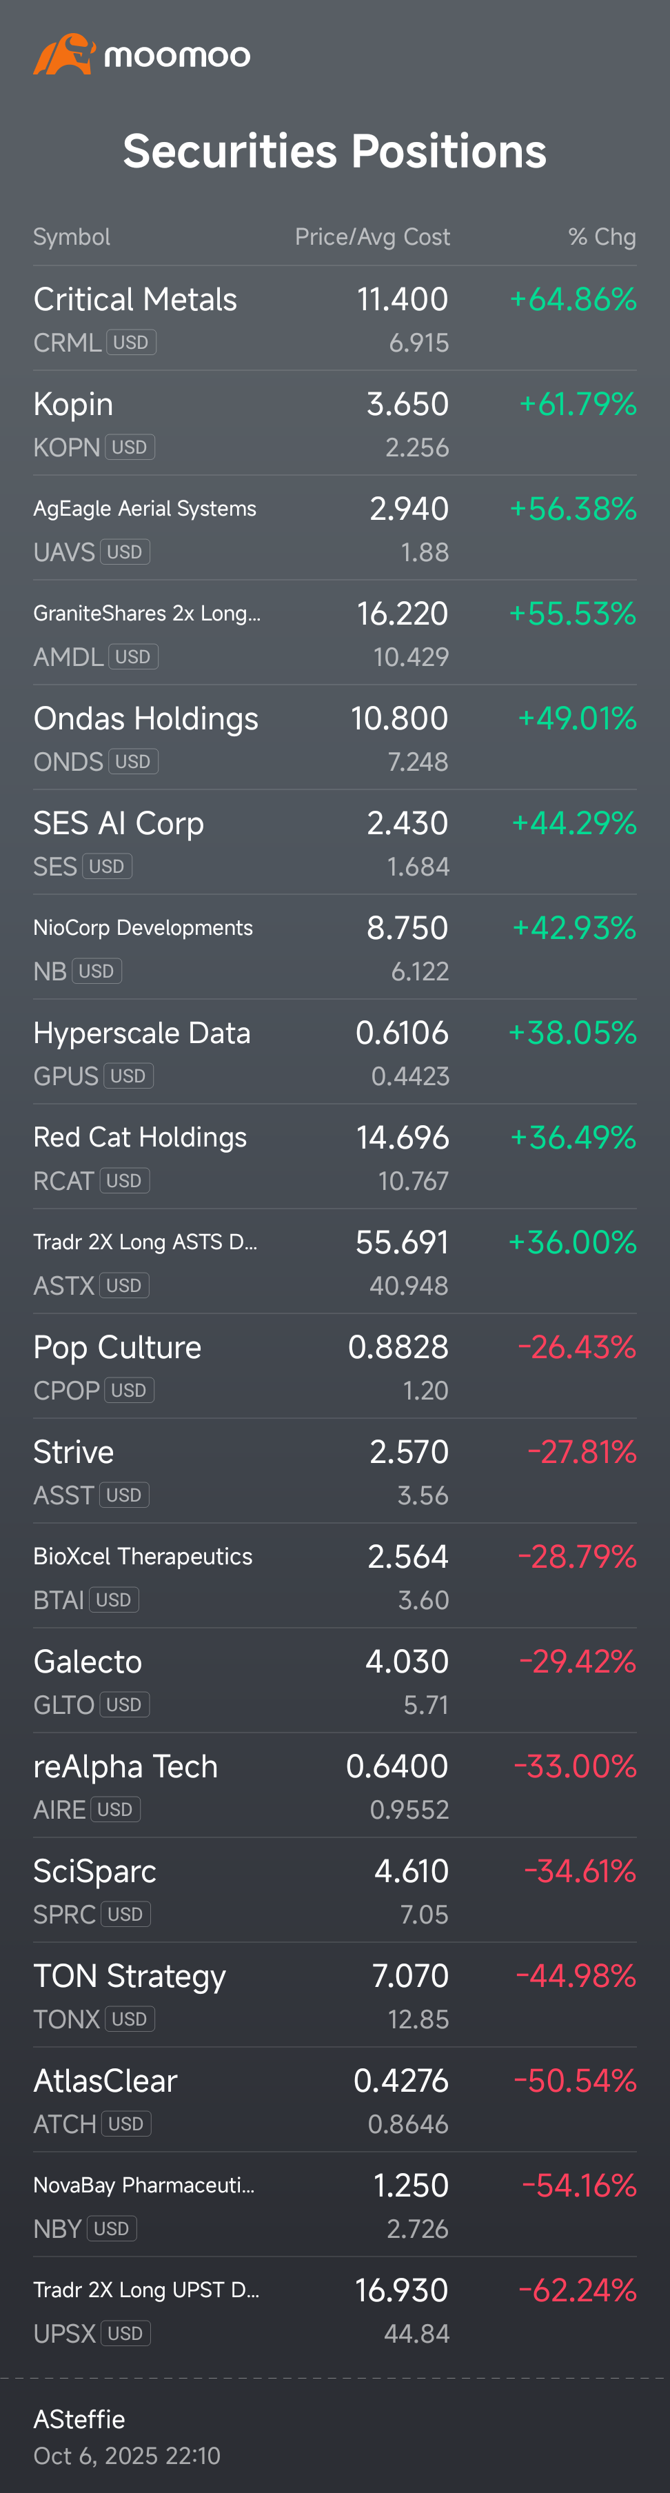Image resolution: width=670 pixels, height=2493 pixels.
Task: Click the ASteffie username
Action: 79,2419
